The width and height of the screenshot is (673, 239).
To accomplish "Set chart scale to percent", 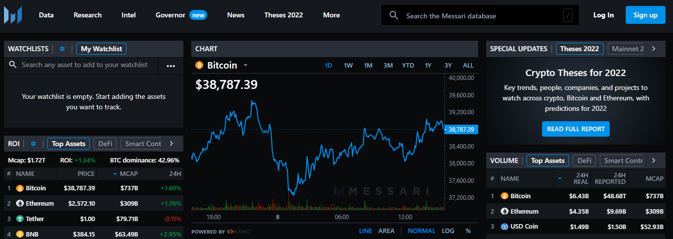I will pyautogui.click(x=468, y=231).
